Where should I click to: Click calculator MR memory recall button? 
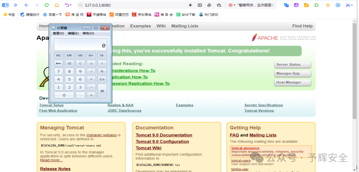point(69,55)
